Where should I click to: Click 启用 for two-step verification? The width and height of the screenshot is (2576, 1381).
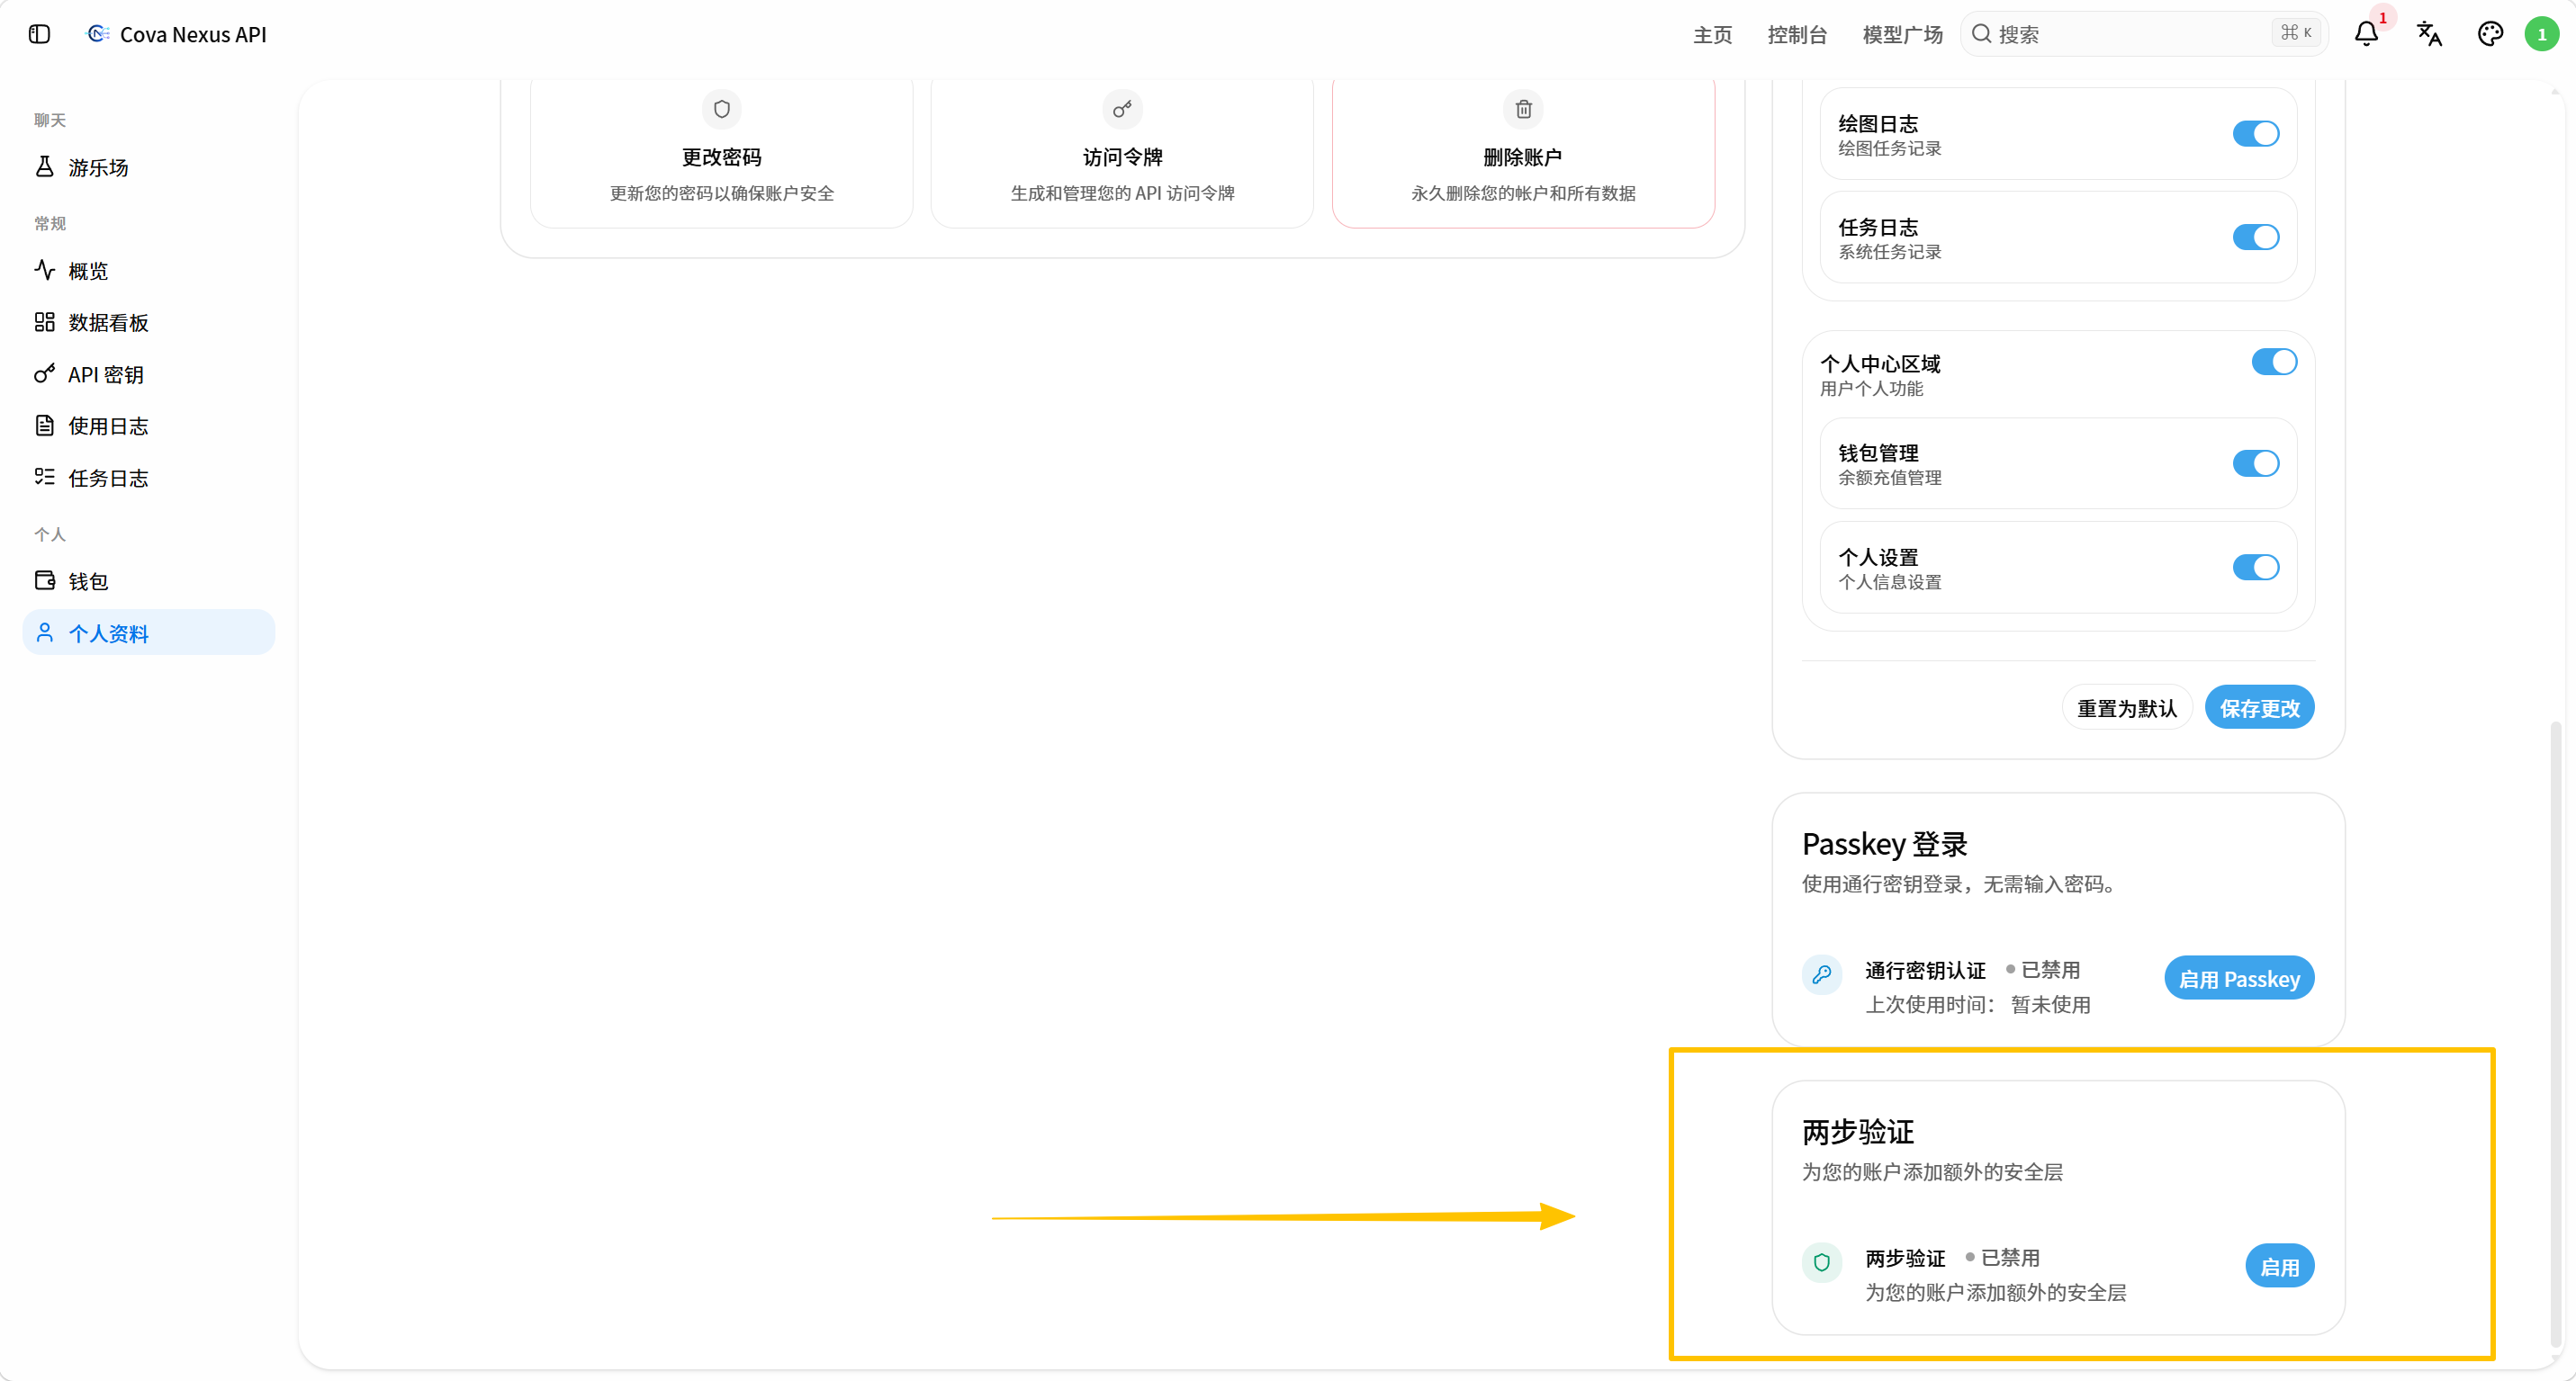[x=2279, y=1266]
